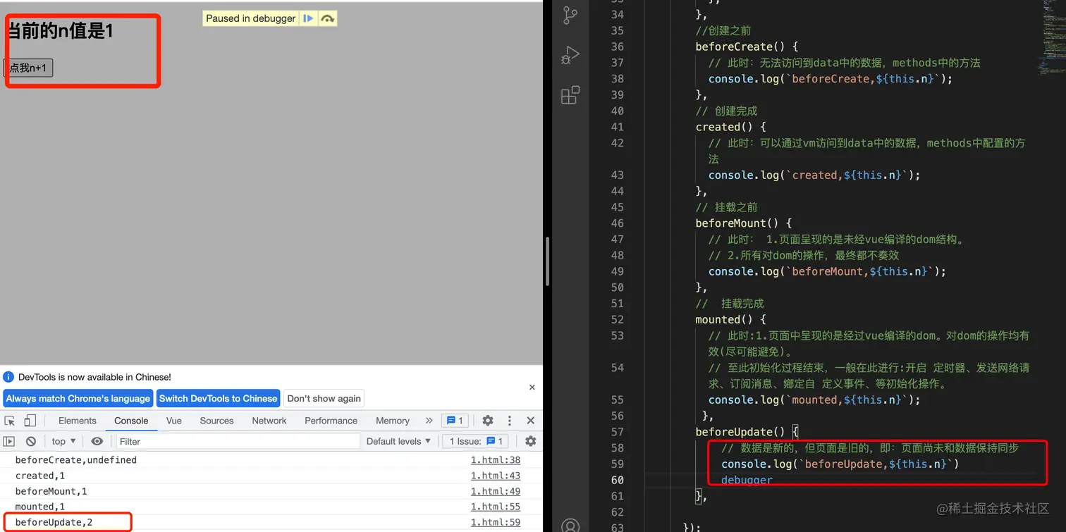Switch to the Elements tab
1066x532 pixels.
[x=78, y=421]
